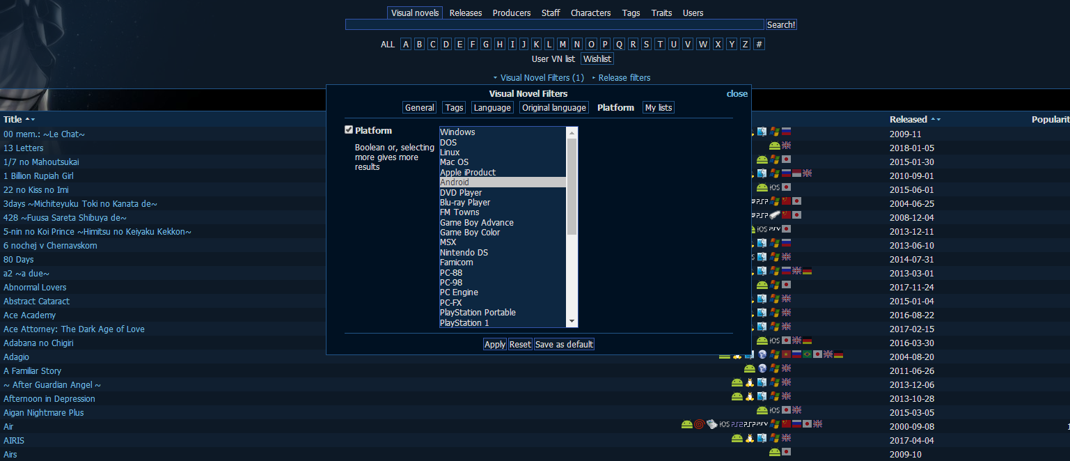Viewport: 1070px width, 461px height.
Task: Click Linux penguin in ~ After Guardian Angel ~ row
Action: click(749, 382)
